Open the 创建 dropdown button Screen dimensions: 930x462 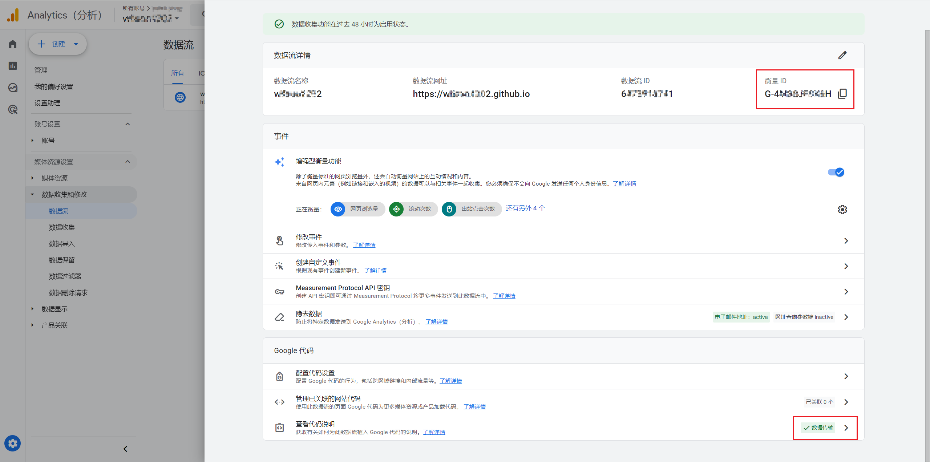pyautogui.click(x=58, y=44)
